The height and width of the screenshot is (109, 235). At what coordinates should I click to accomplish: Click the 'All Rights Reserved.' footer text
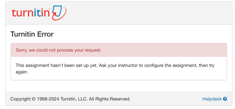pyautogui.click(x=109, y=99)
